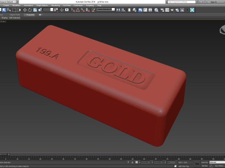Toggle Window/Crossing selection mode
225x168 pixels.
pos(19,10)
